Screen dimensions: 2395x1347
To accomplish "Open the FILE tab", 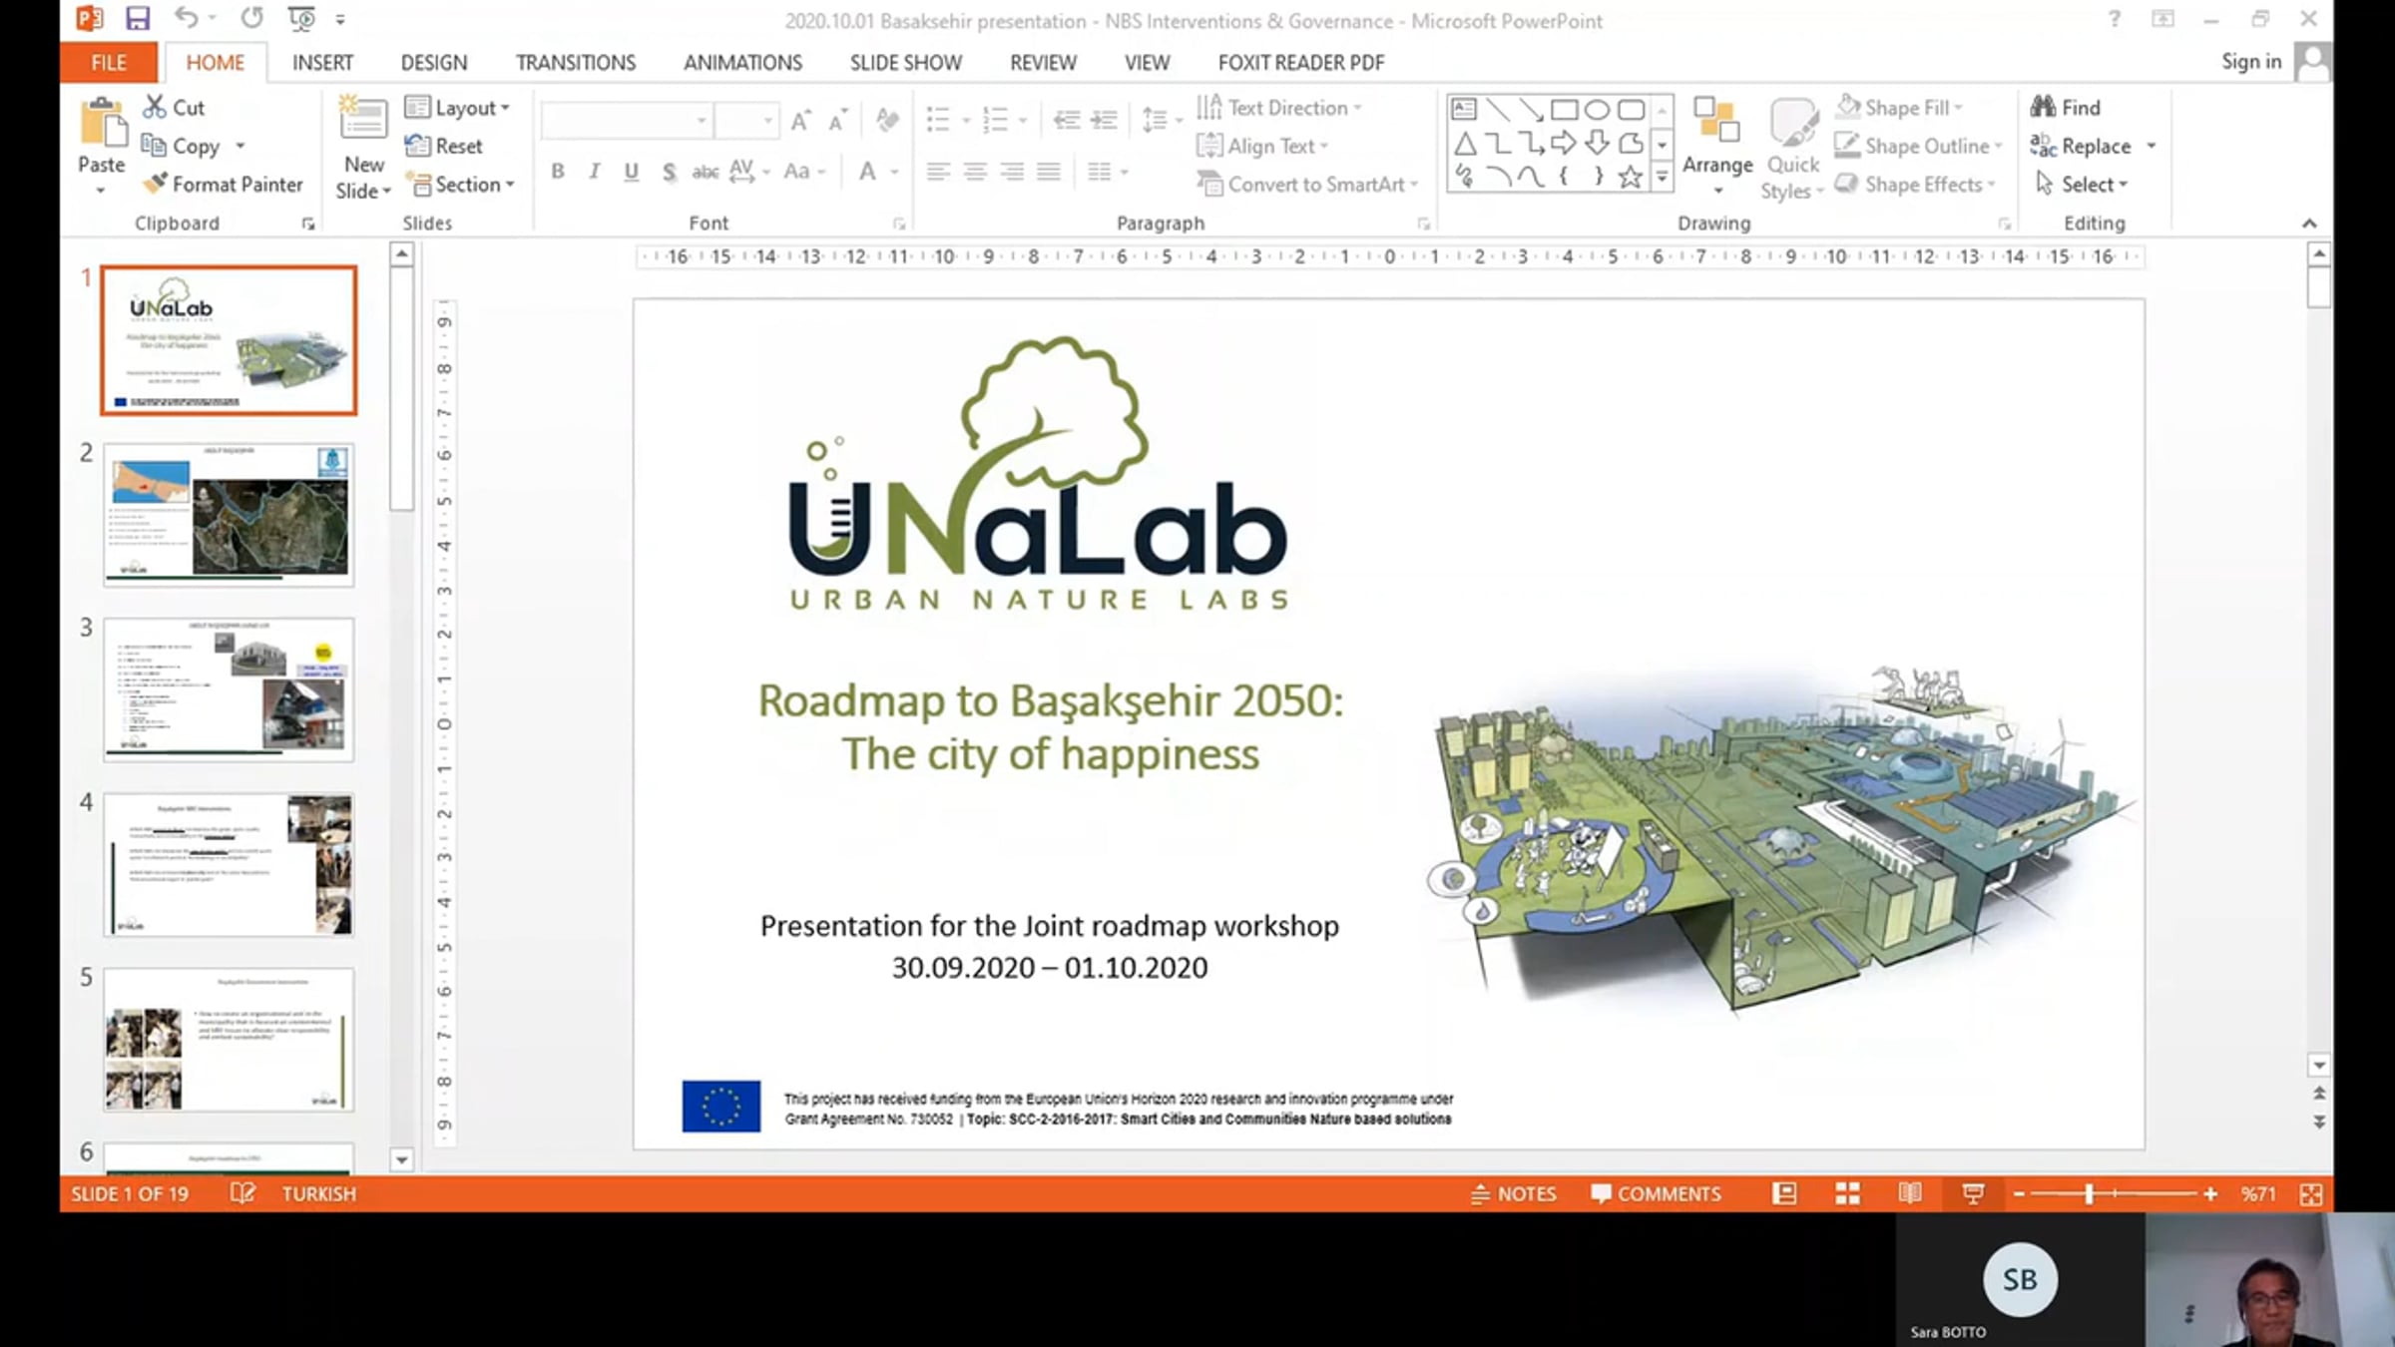I will coord(109,62).
